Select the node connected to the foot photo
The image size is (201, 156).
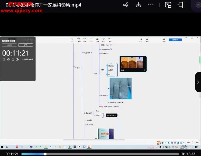click(103, 95)
